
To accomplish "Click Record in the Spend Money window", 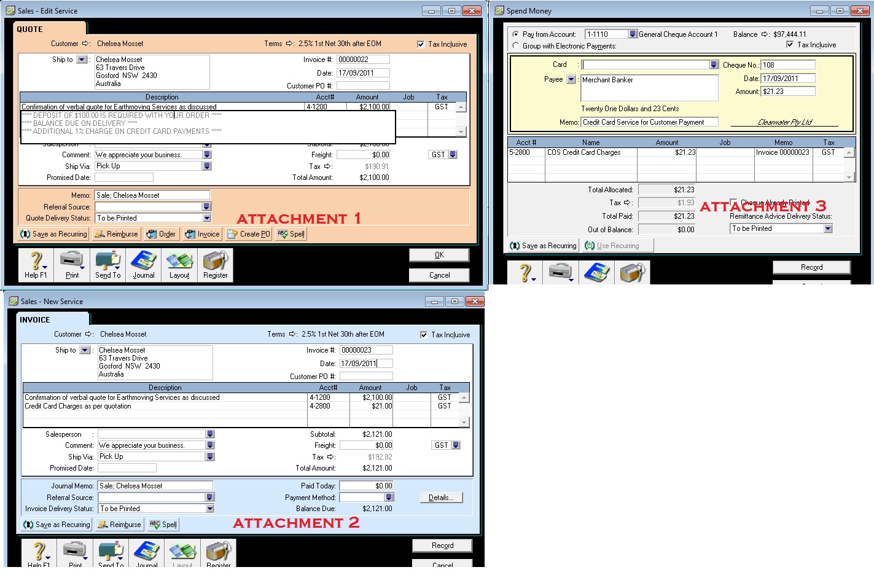I will coord(811,267).
